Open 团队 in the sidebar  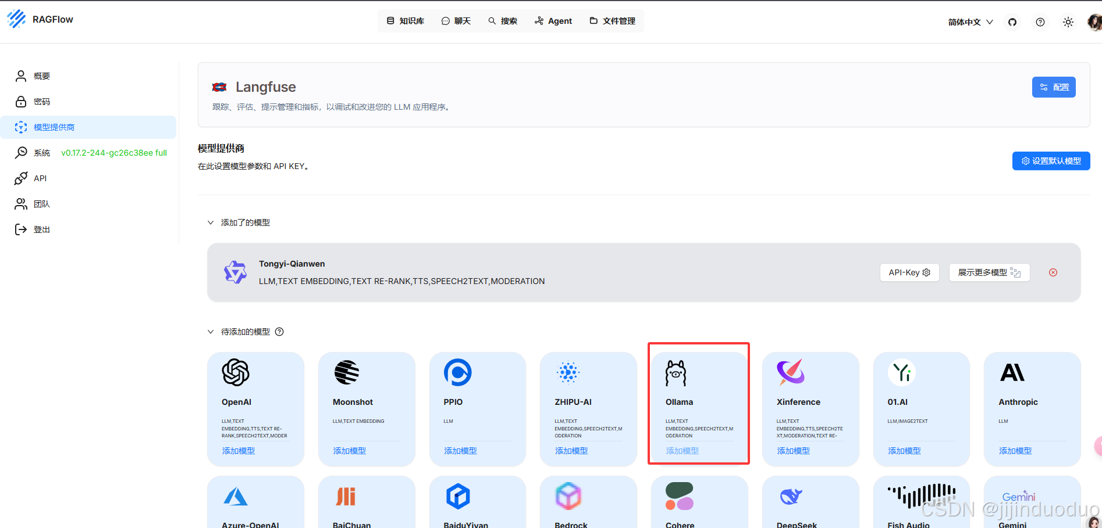pyautogui.click(x=88, y=204)
